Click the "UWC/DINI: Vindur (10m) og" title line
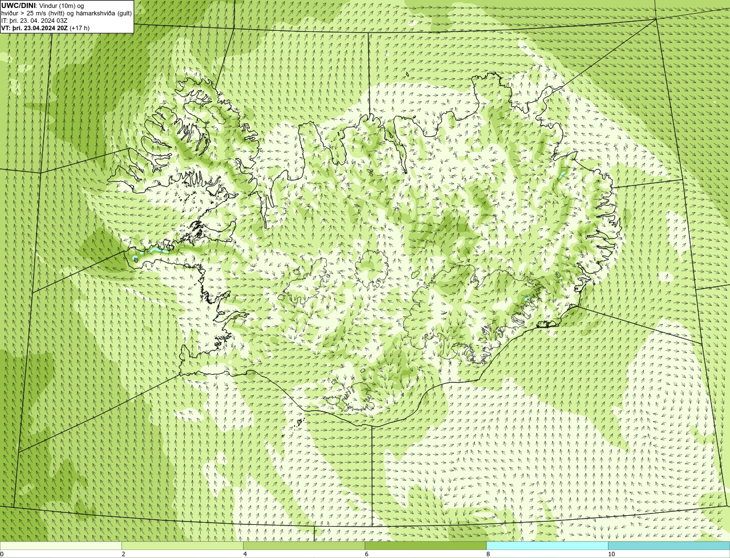This screenshot has width=730, height=558. (x=43, y=5)
